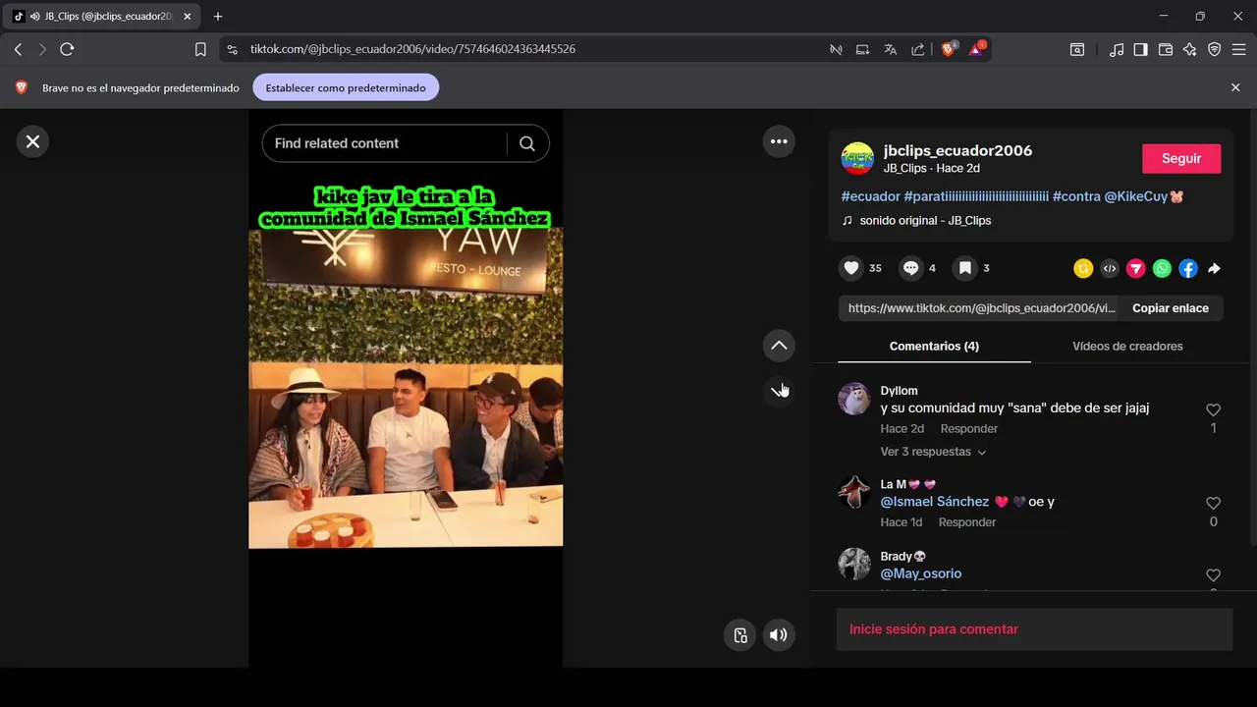This screenshot has height=707, width=1257.
Task: Click the translate page icon
Action: [890, 49]
